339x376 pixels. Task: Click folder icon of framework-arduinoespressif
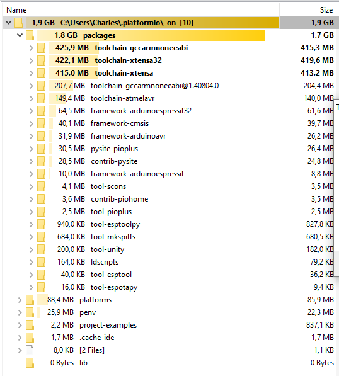(41, 174)
